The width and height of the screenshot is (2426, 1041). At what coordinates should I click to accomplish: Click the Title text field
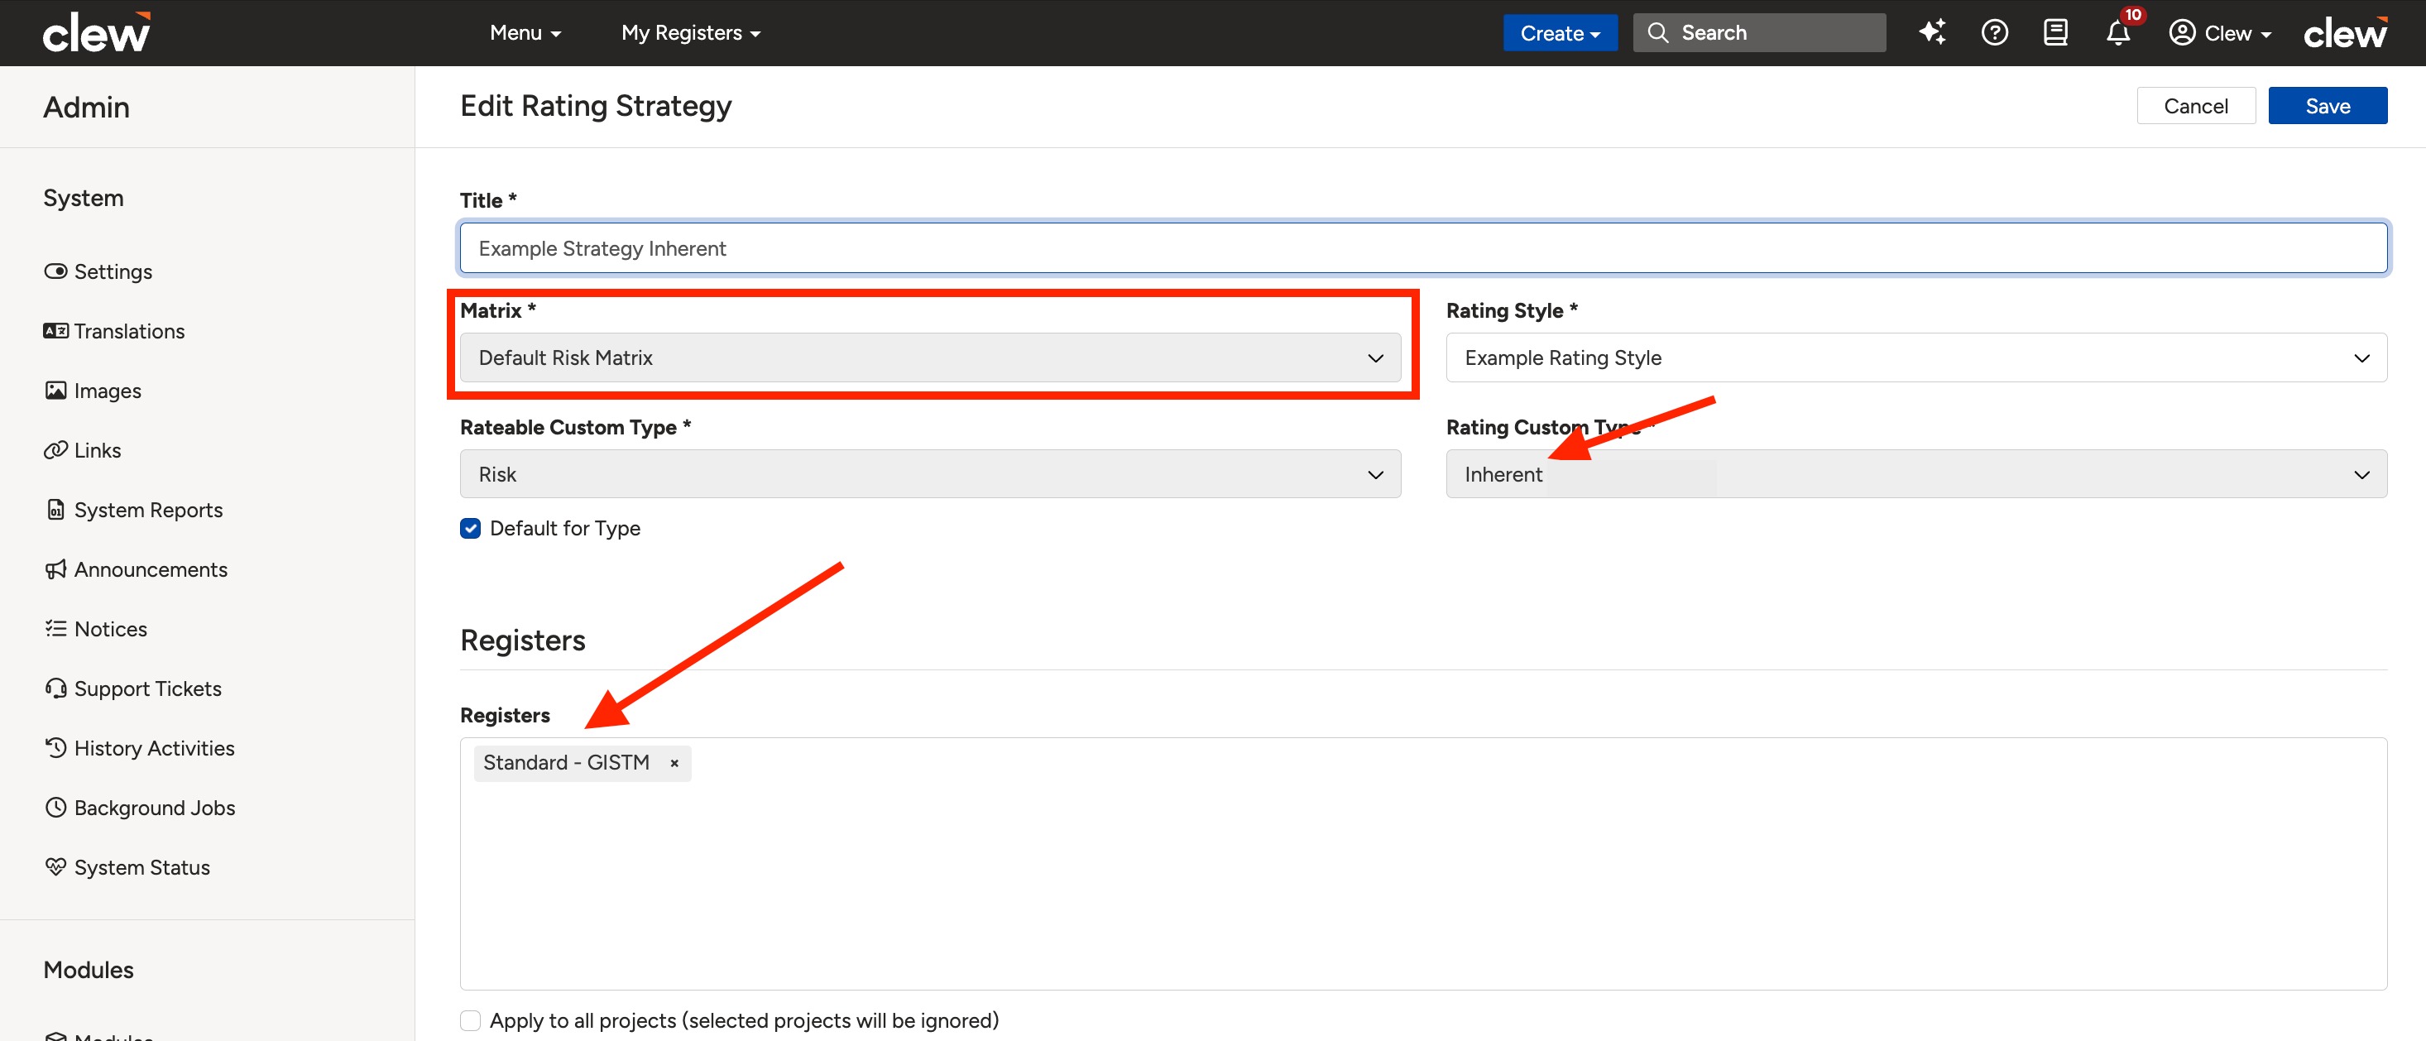[x=1423, y=249]
